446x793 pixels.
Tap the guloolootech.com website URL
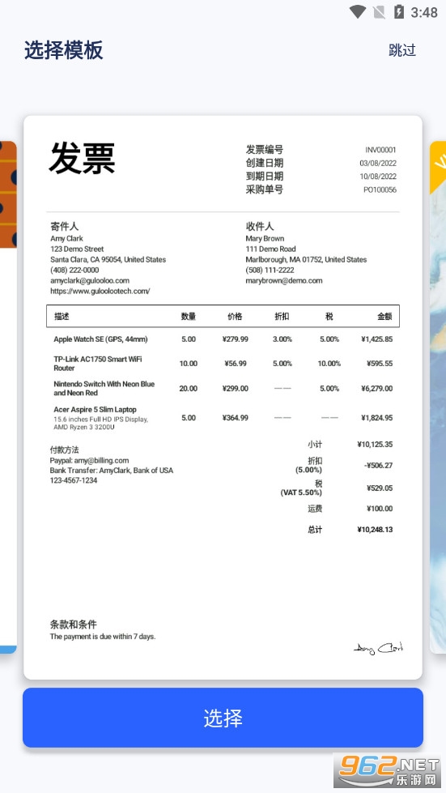pos(100,291)
